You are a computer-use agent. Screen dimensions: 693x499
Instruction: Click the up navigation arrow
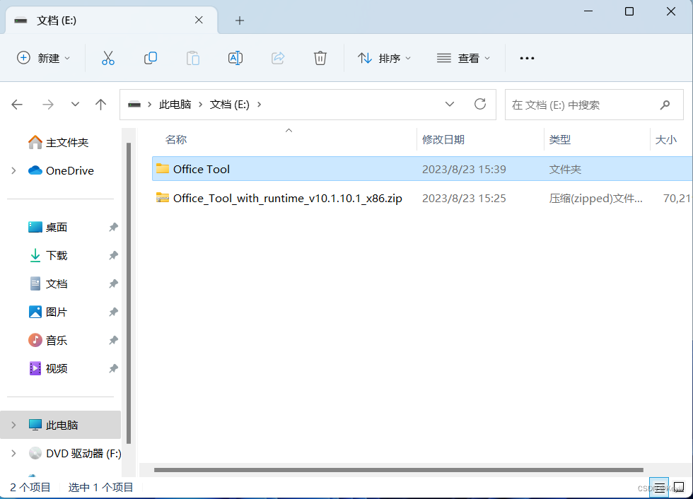(x=100, y=104)
